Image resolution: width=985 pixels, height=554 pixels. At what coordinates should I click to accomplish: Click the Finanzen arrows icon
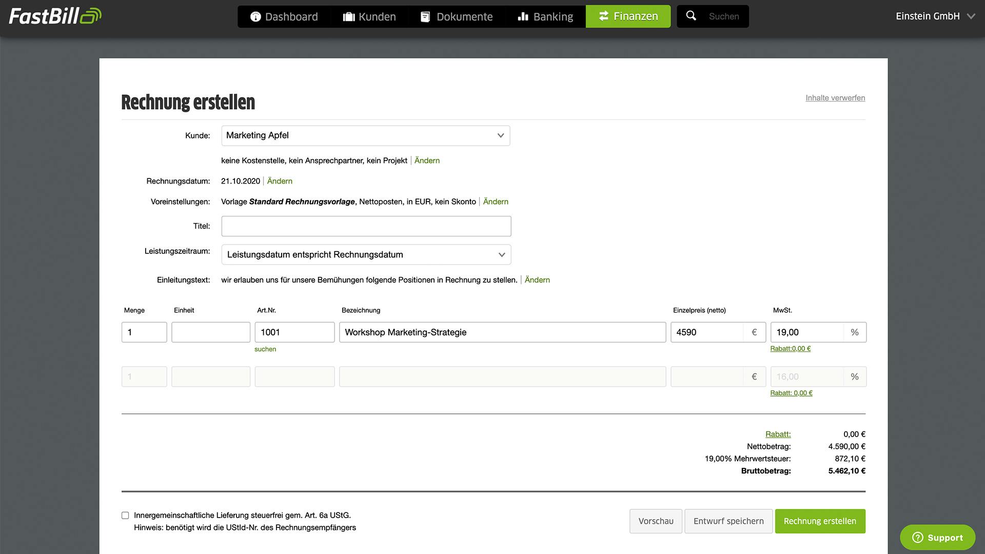(603, 16)
